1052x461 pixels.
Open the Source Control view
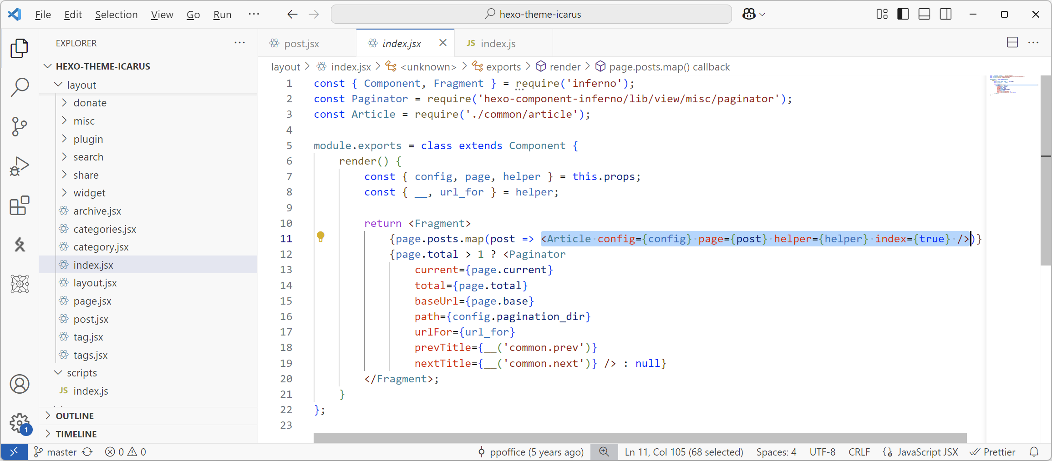[x=20, y=126]
